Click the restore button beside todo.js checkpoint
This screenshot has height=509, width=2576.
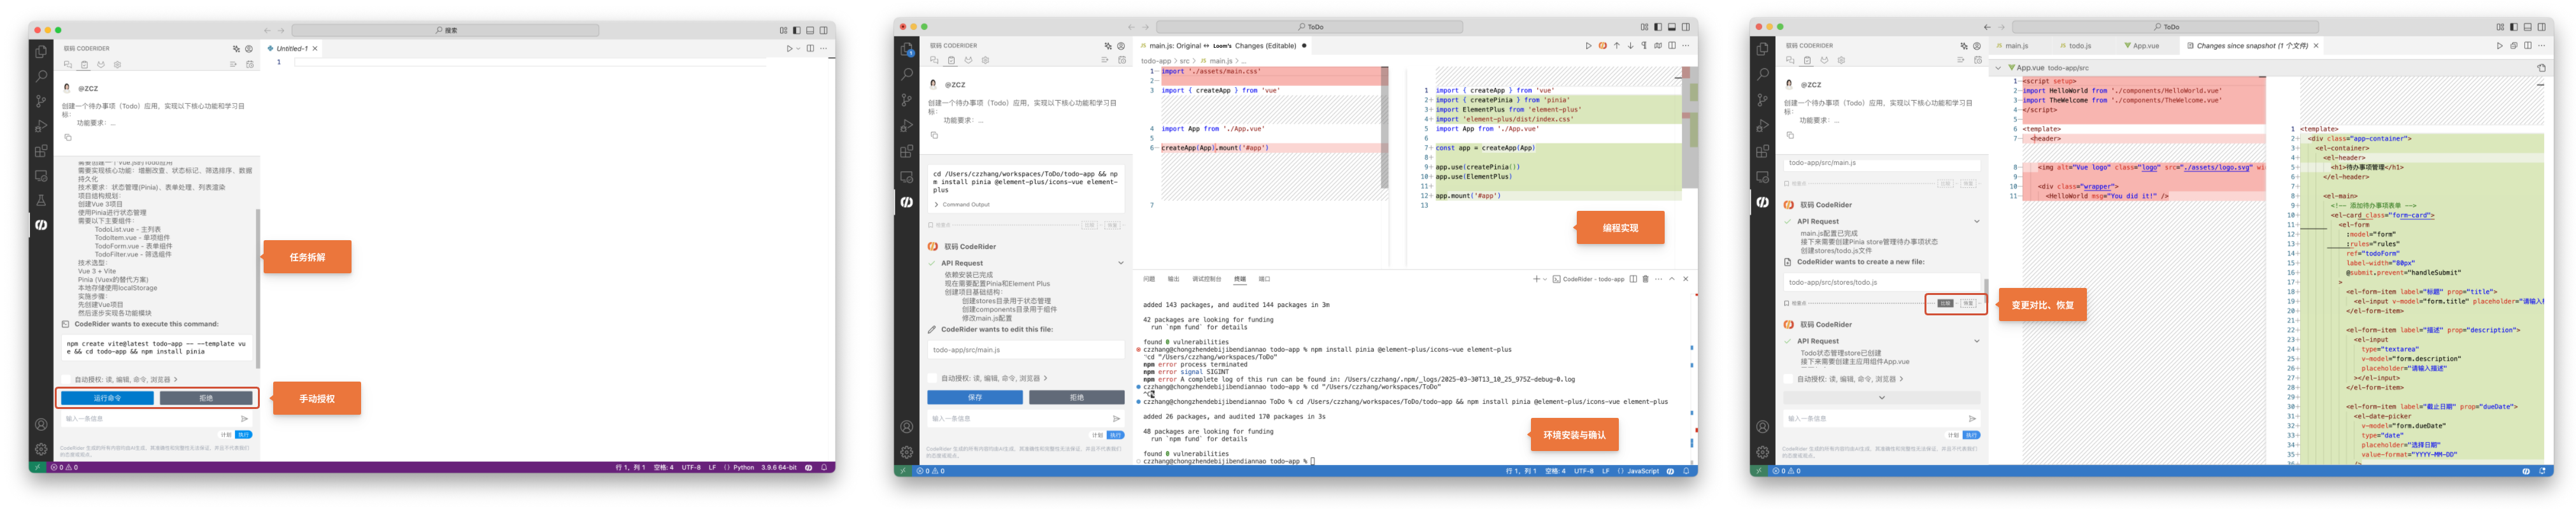pyautogui.click(x=1968, y=303)
